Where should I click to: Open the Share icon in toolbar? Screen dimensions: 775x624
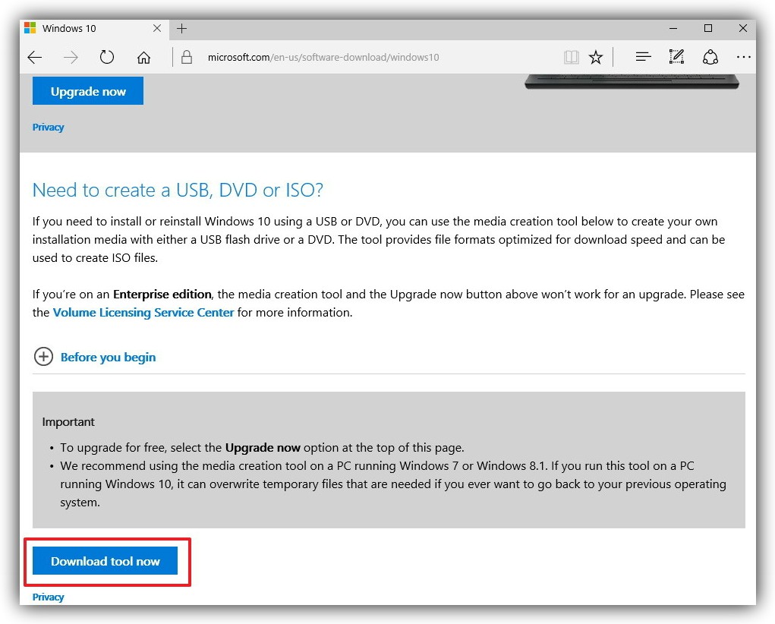pos(710,58)
